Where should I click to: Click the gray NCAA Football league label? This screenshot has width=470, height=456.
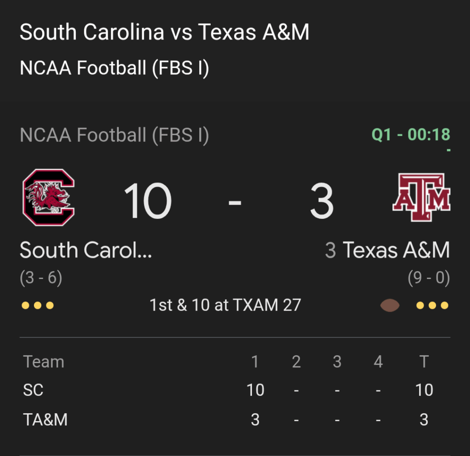coord(114,135)
